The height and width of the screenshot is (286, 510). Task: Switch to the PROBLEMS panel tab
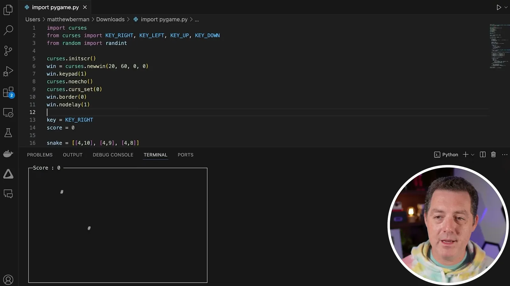(40, 155)
